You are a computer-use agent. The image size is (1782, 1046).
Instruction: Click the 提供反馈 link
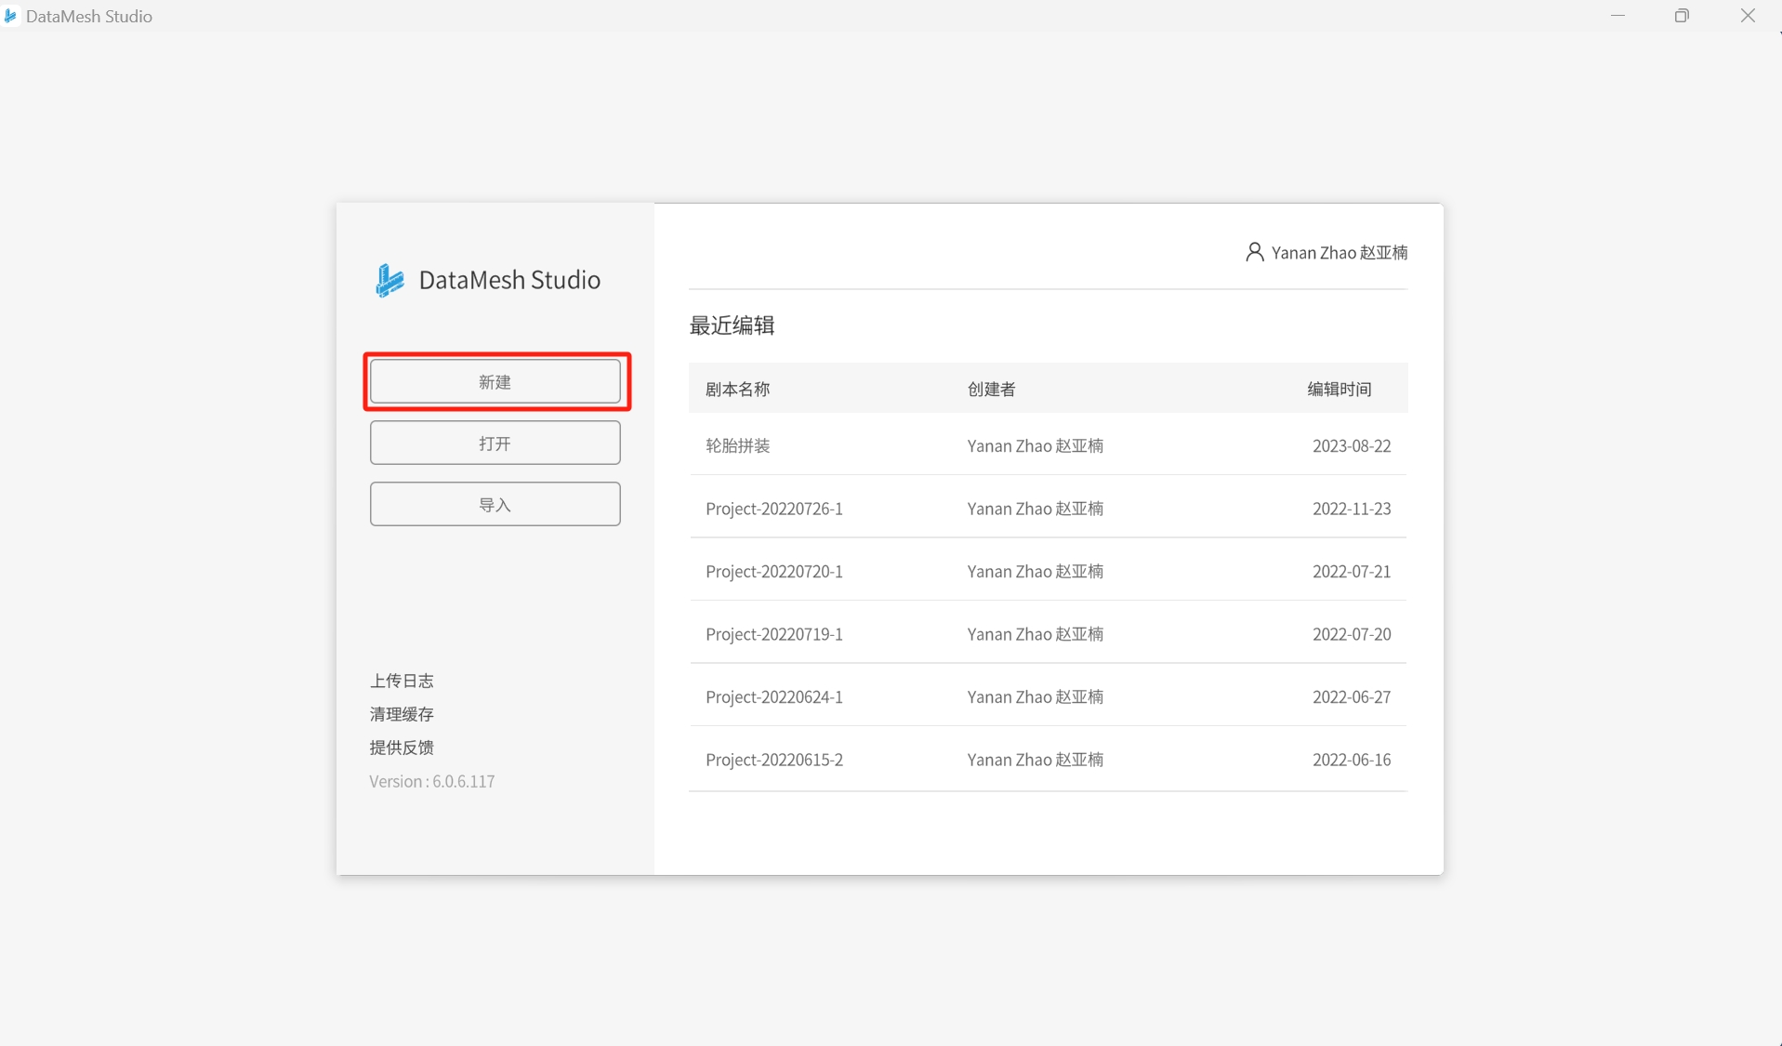pos(402,748)
